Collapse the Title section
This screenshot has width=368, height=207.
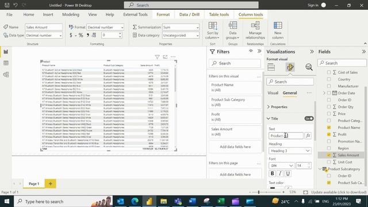[x=269, y=118]
